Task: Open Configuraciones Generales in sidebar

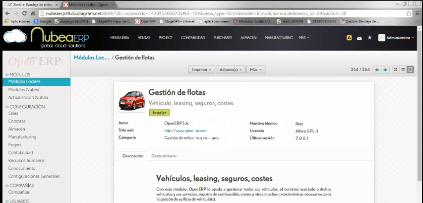Action: coord(34,176)
